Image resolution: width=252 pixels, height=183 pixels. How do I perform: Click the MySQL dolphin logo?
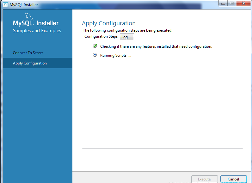(29, 16)
